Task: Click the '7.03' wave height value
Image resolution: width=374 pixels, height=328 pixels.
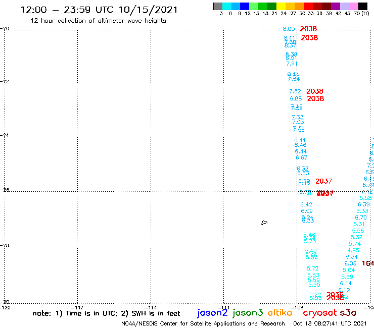Action: pyautogui.click(x=298, y=122)
